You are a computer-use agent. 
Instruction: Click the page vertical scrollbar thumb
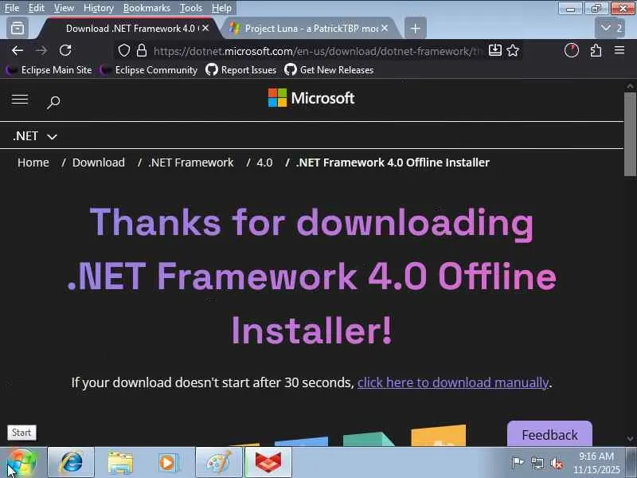click(x=630, y=134)
